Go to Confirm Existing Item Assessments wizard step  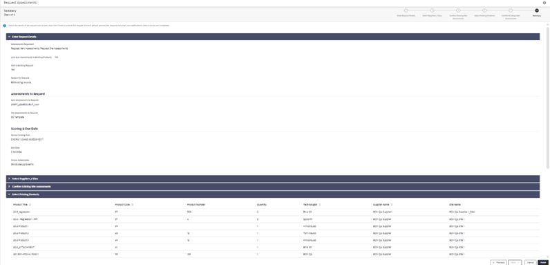click(x=511, y=10)
